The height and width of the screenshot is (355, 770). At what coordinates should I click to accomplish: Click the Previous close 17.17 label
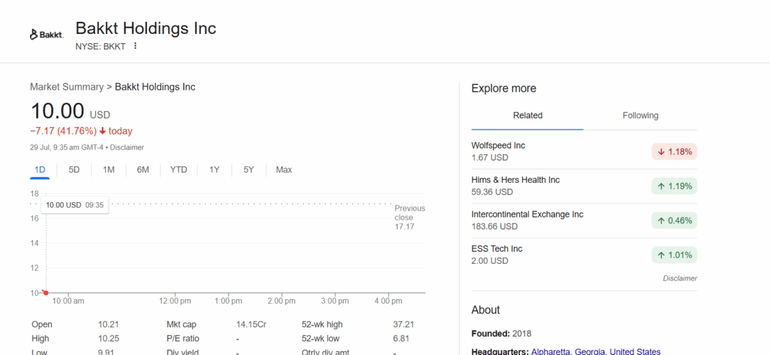point(409,217)
